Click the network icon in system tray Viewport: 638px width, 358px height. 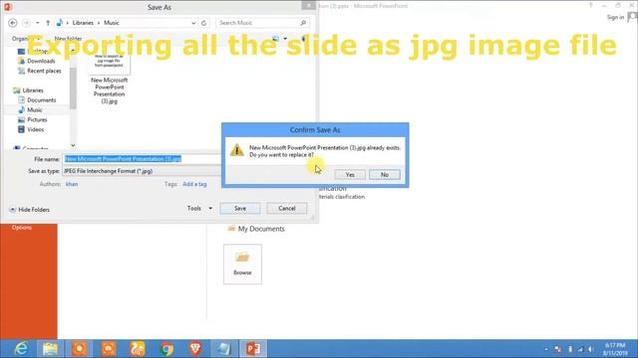point(580,349)
